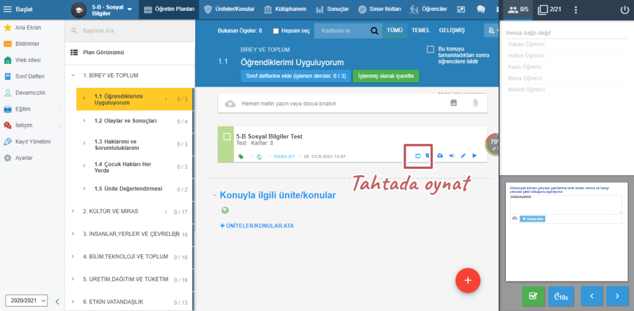
Task: Open the Kütüphanem tab
Action: [x=285, y=9]
